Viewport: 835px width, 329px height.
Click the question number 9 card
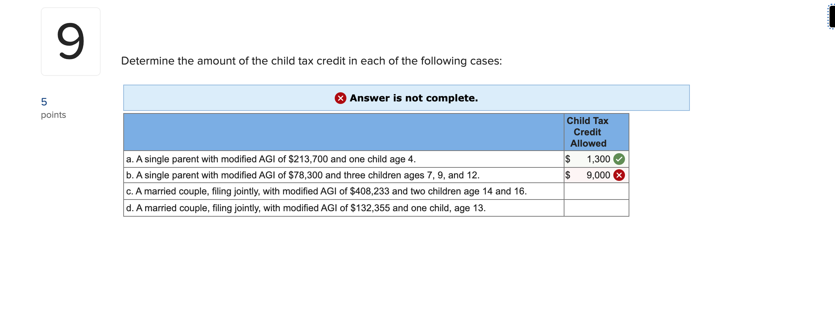coord(70,42)
